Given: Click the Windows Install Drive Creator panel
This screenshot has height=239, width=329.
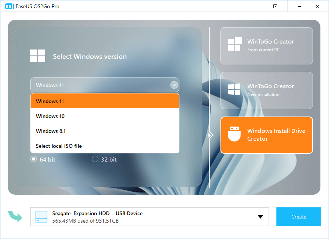Looking at the screenshot, I should (267, 135).
